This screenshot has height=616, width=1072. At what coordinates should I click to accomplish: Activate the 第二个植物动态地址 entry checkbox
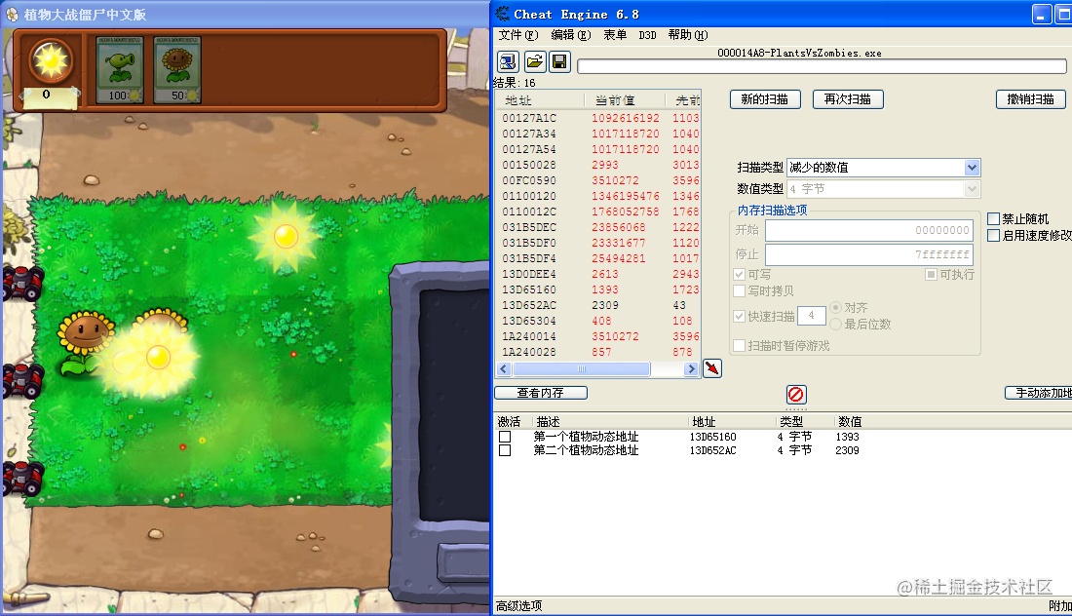[505, 450]
